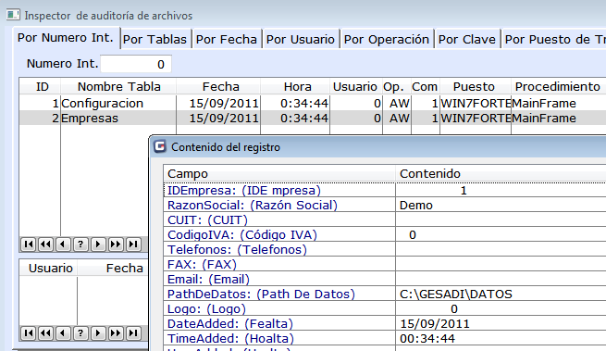This screenshot has width=606, height=351.
Task: Go to first record in upper navigation bar
Action: click(28, 244)
